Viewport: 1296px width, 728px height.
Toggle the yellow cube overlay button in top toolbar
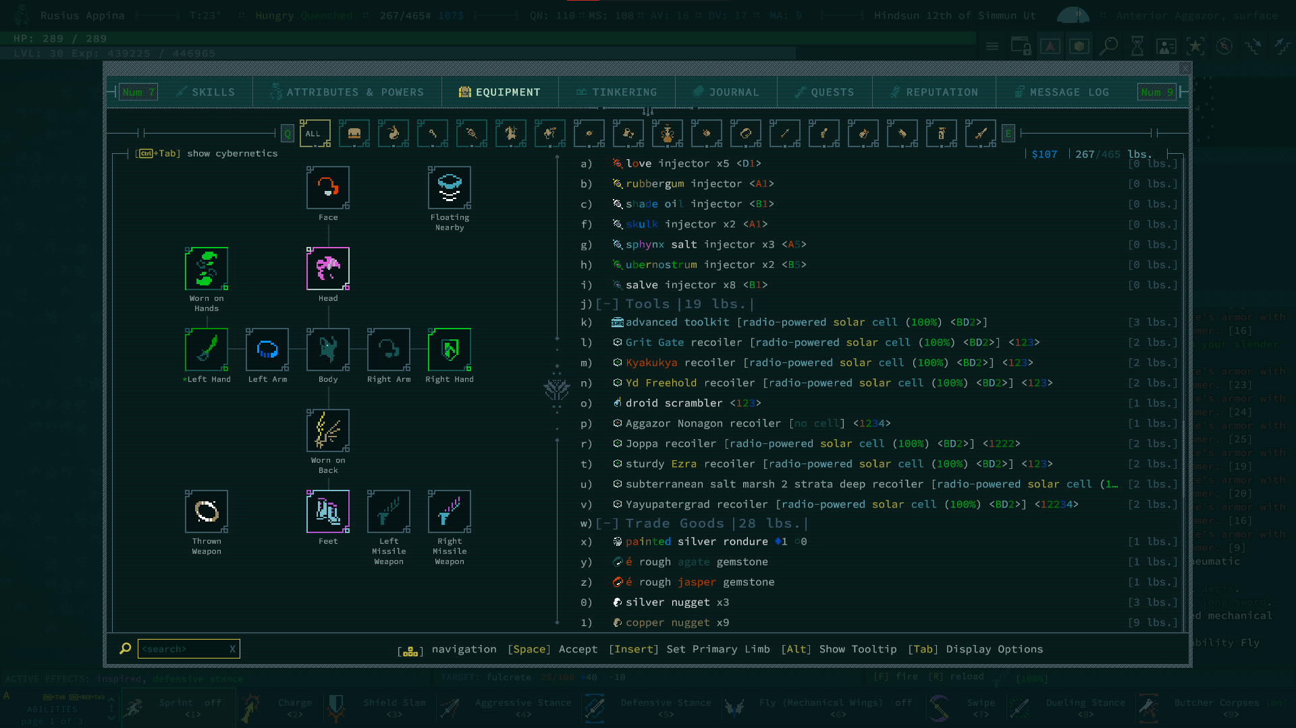pyautogui.click(x=1079, y=46)
